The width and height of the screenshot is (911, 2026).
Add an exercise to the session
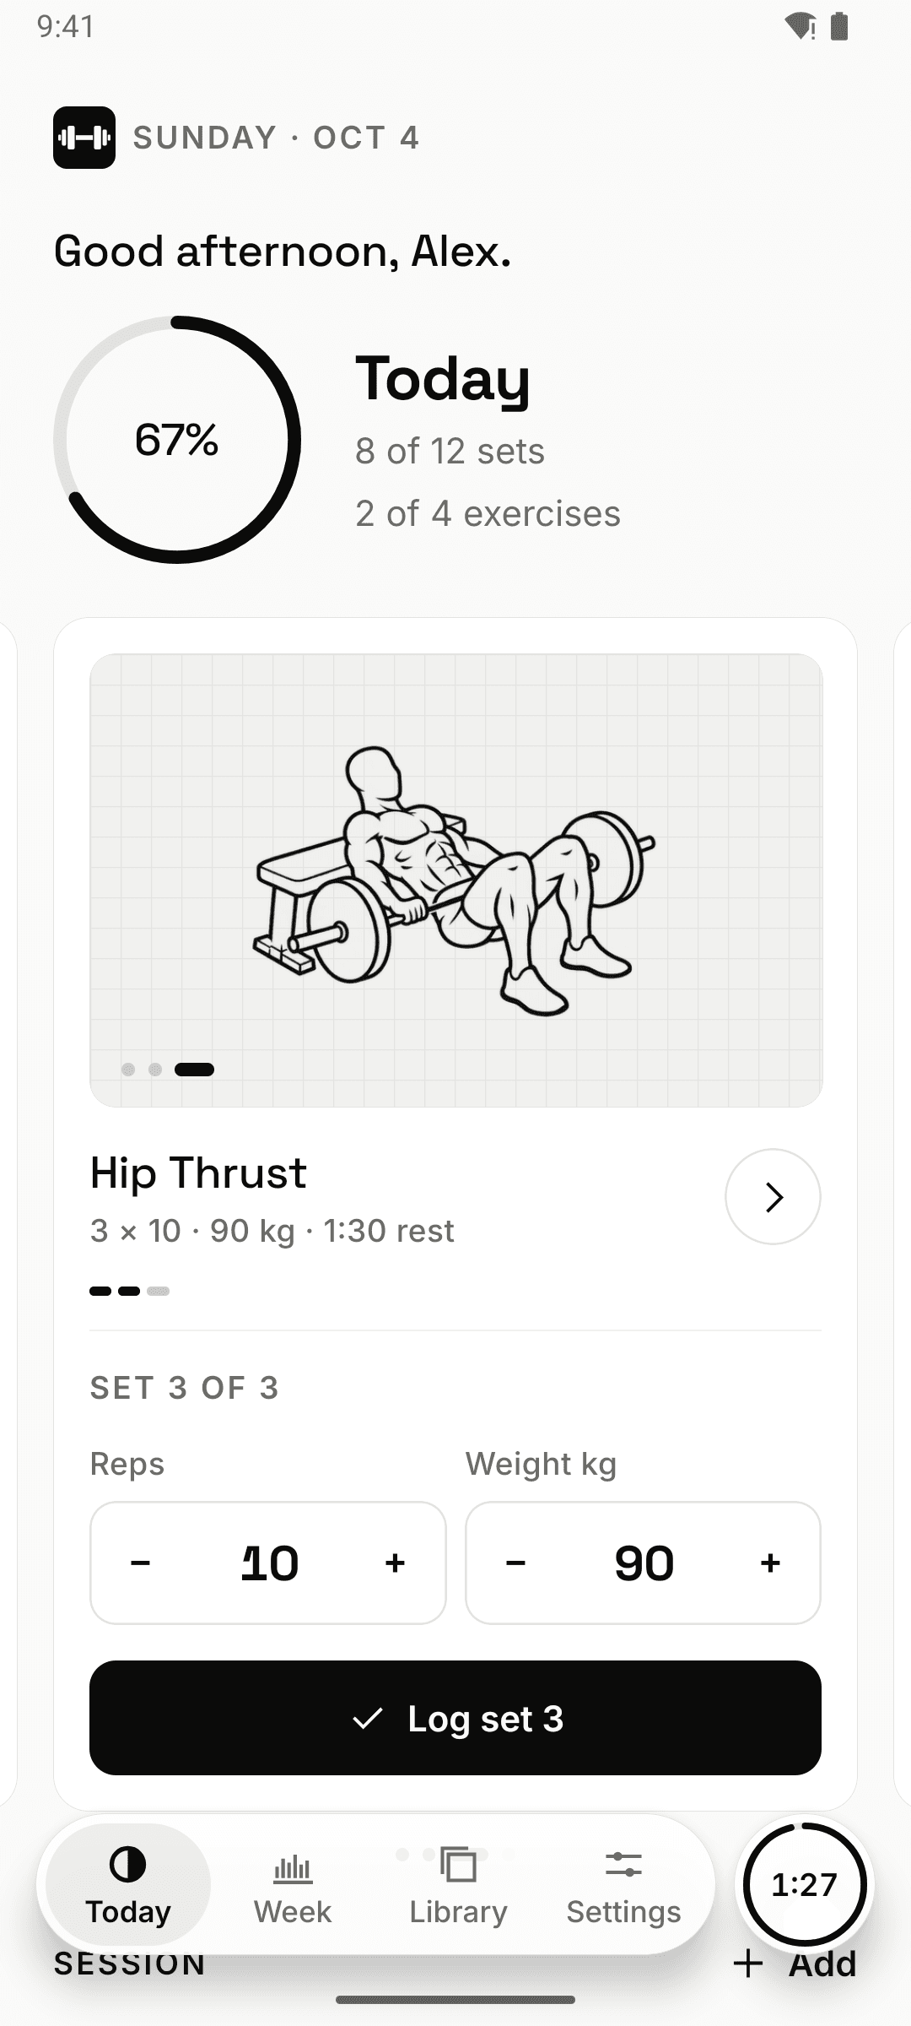(x=795, y=1964)
